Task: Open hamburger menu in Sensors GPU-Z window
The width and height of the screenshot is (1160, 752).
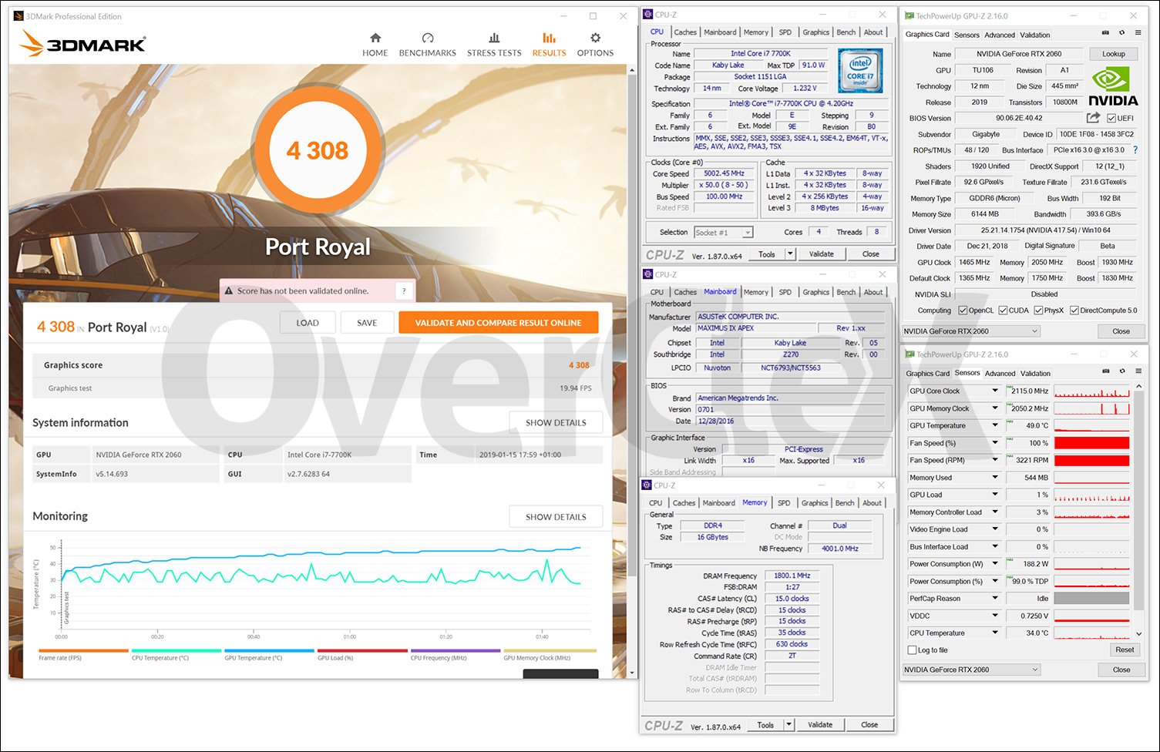Action: (1138, 371)
